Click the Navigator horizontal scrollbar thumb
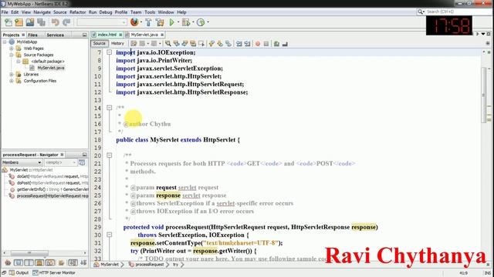The image size is (494, 277). 29,253
